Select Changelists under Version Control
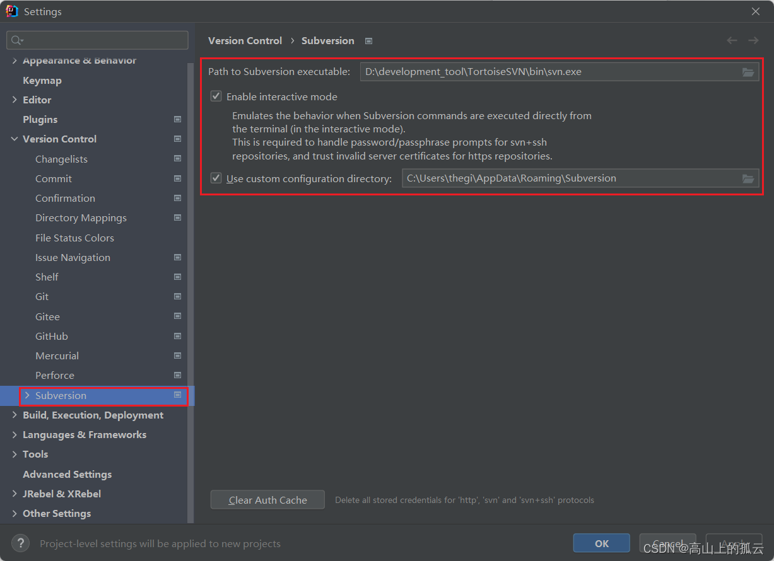Image resolution: width=774 pixels, height=561 pixels. click(x=61, y=159)
